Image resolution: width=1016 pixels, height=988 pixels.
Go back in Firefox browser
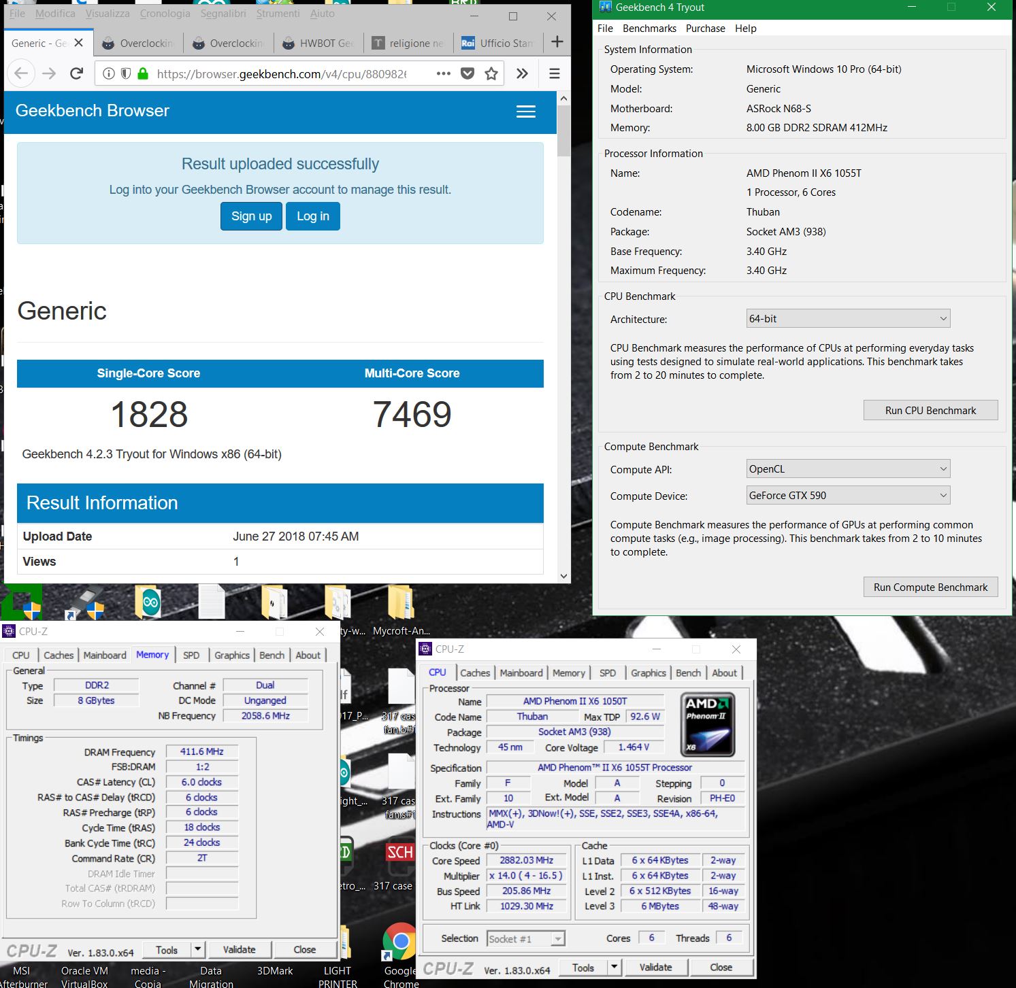[x=21, y=73]
